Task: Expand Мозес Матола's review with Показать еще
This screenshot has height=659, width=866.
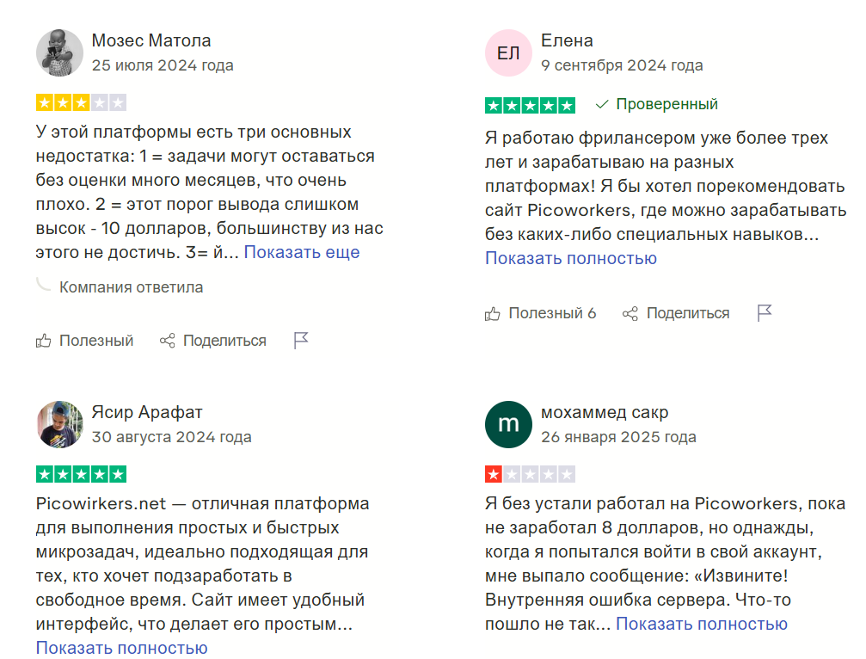Action: pos(302,252)
